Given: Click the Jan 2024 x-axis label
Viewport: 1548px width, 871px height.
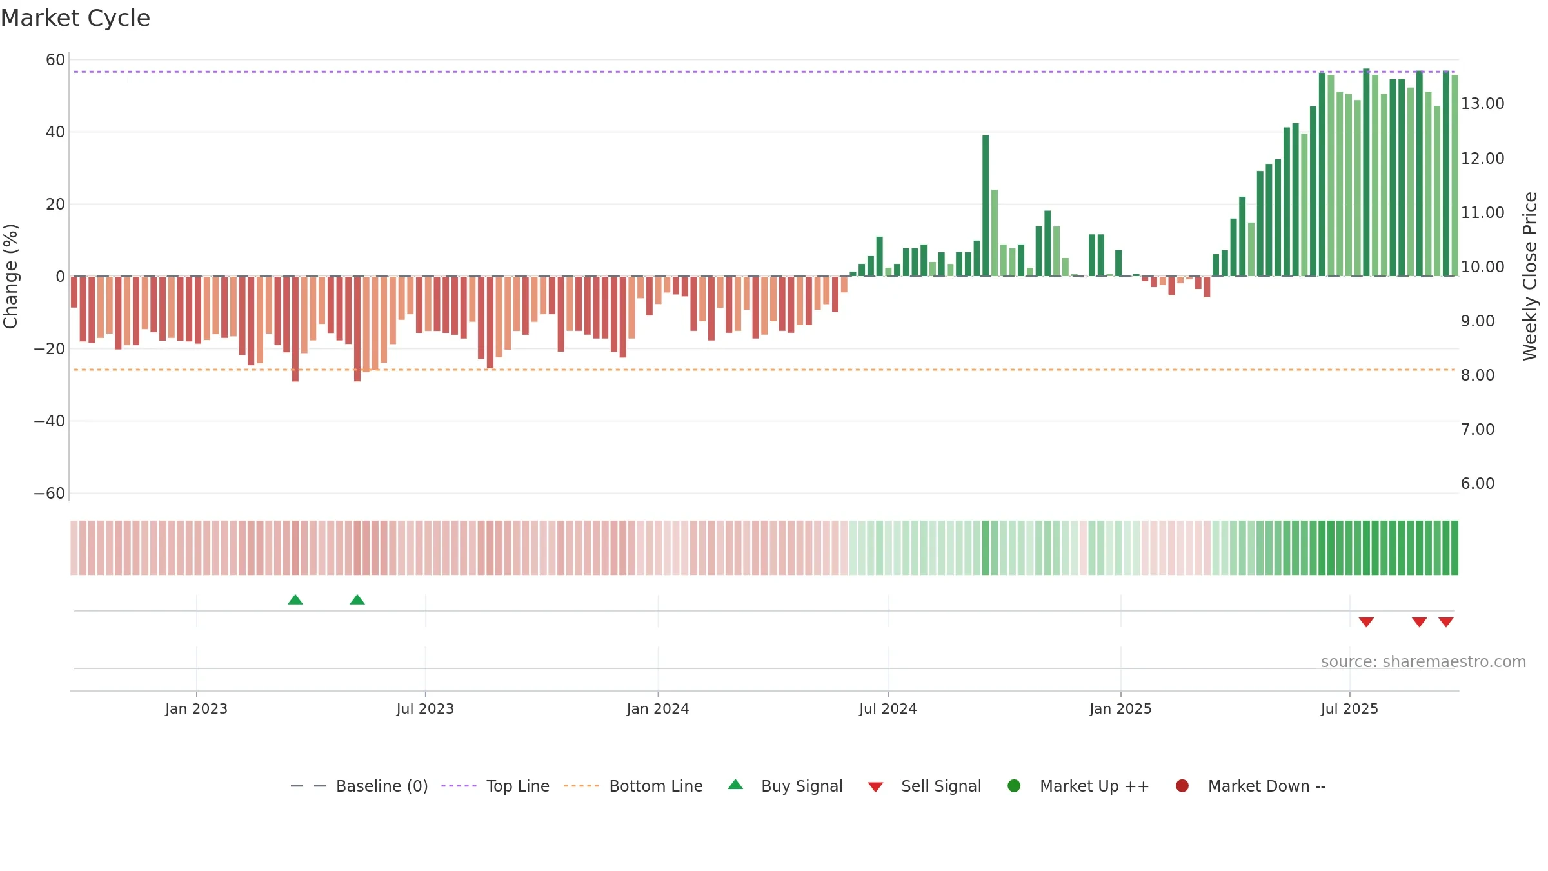Looking at the screenshot, I should click(658, 708).
